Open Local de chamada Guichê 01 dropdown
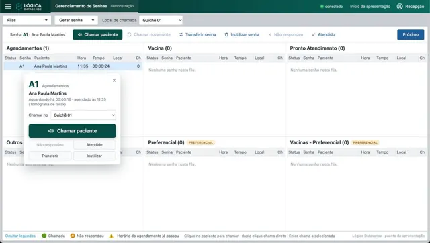The height and width of the screenshot is (243, 430). [x=161, y=20]
